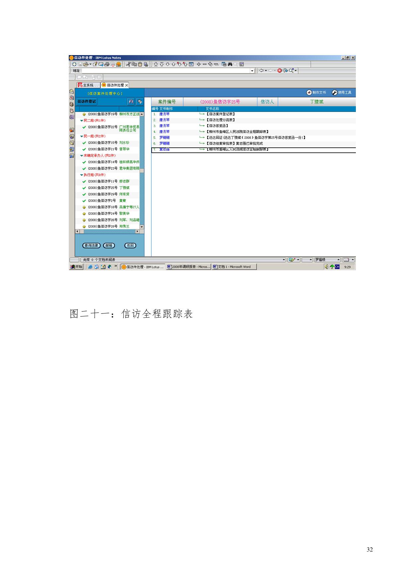
Task: Open the 【信访结案审批表】 row
Action: (254, 143)
